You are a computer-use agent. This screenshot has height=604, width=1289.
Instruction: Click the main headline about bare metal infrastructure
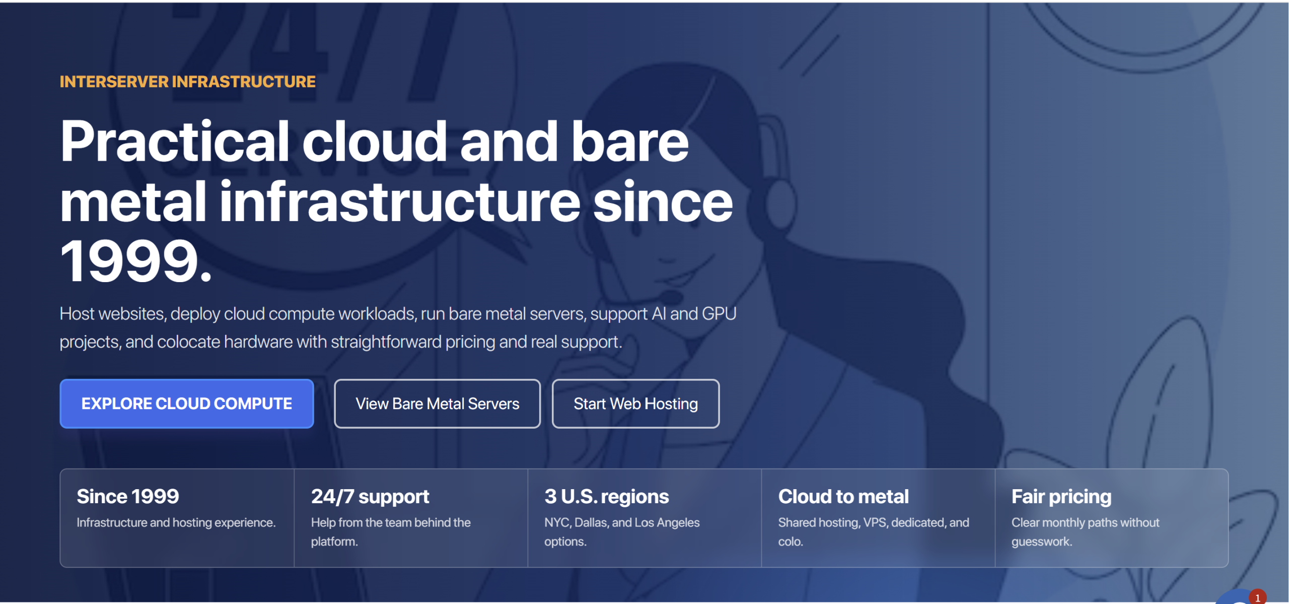pos(396,201)
